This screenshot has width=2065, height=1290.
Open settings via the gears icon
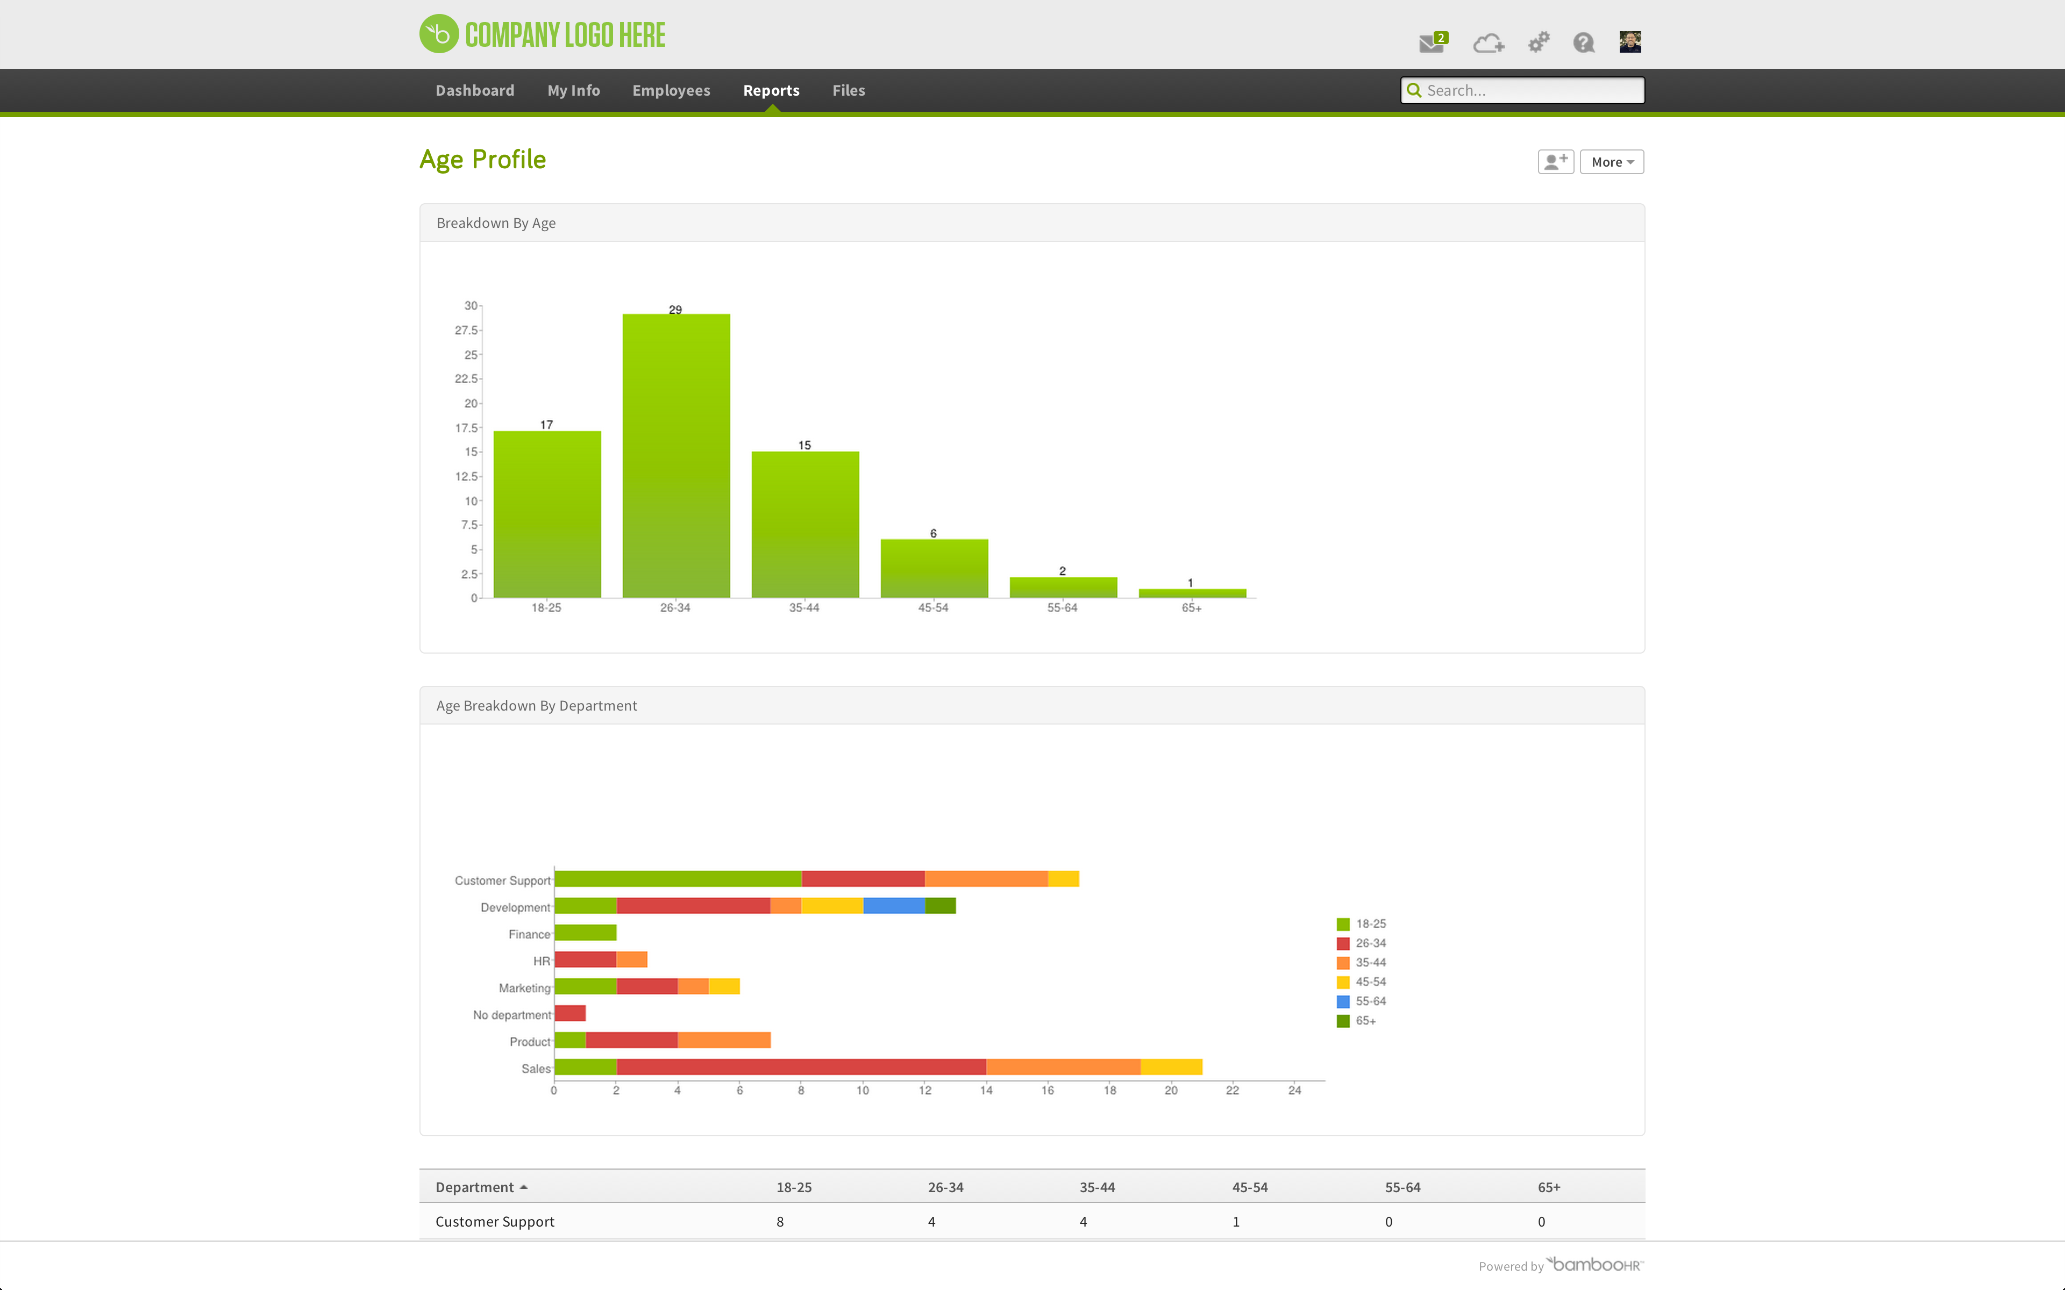[x=1537, y=42]
